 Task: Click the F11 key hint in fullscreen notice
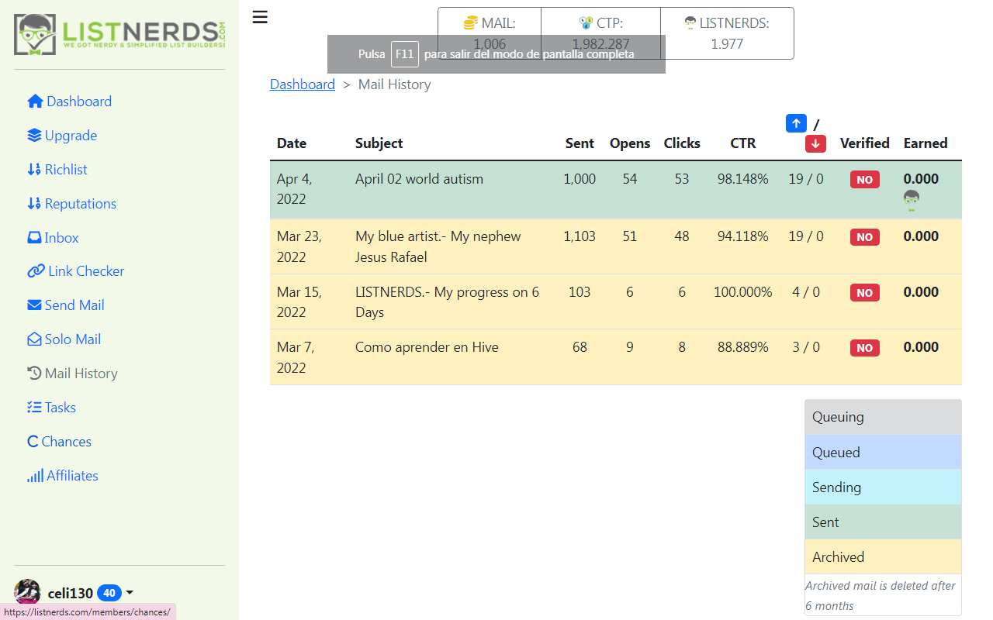404,54
